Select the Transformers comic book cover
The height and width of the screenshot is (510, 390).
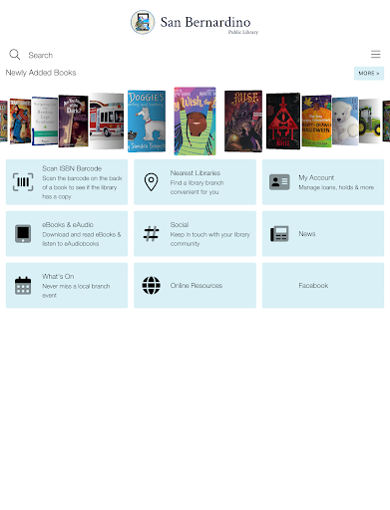pos(20,122)
